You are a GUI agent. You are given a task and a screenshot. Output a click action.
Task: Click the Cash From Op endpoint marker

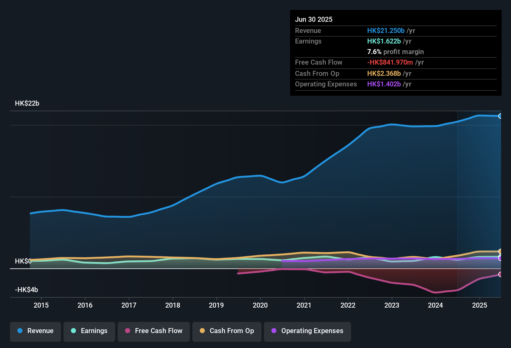(x=500, y=251)
